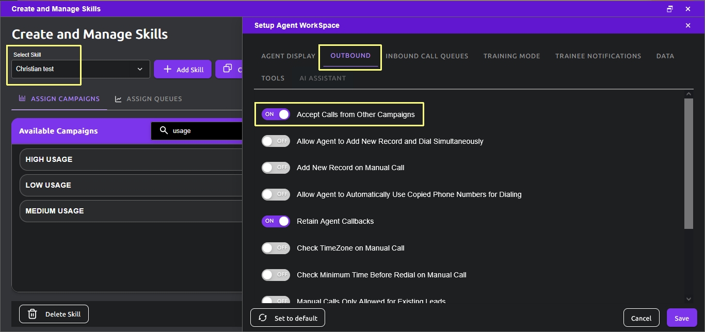Save the agent workspace settings
Viewport: 705px width, 332px height.
(682, 318)
